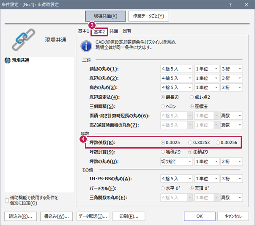
Task: Open IH・FS・BSの丸め digits dropdown
Action: tap(231, 179)
